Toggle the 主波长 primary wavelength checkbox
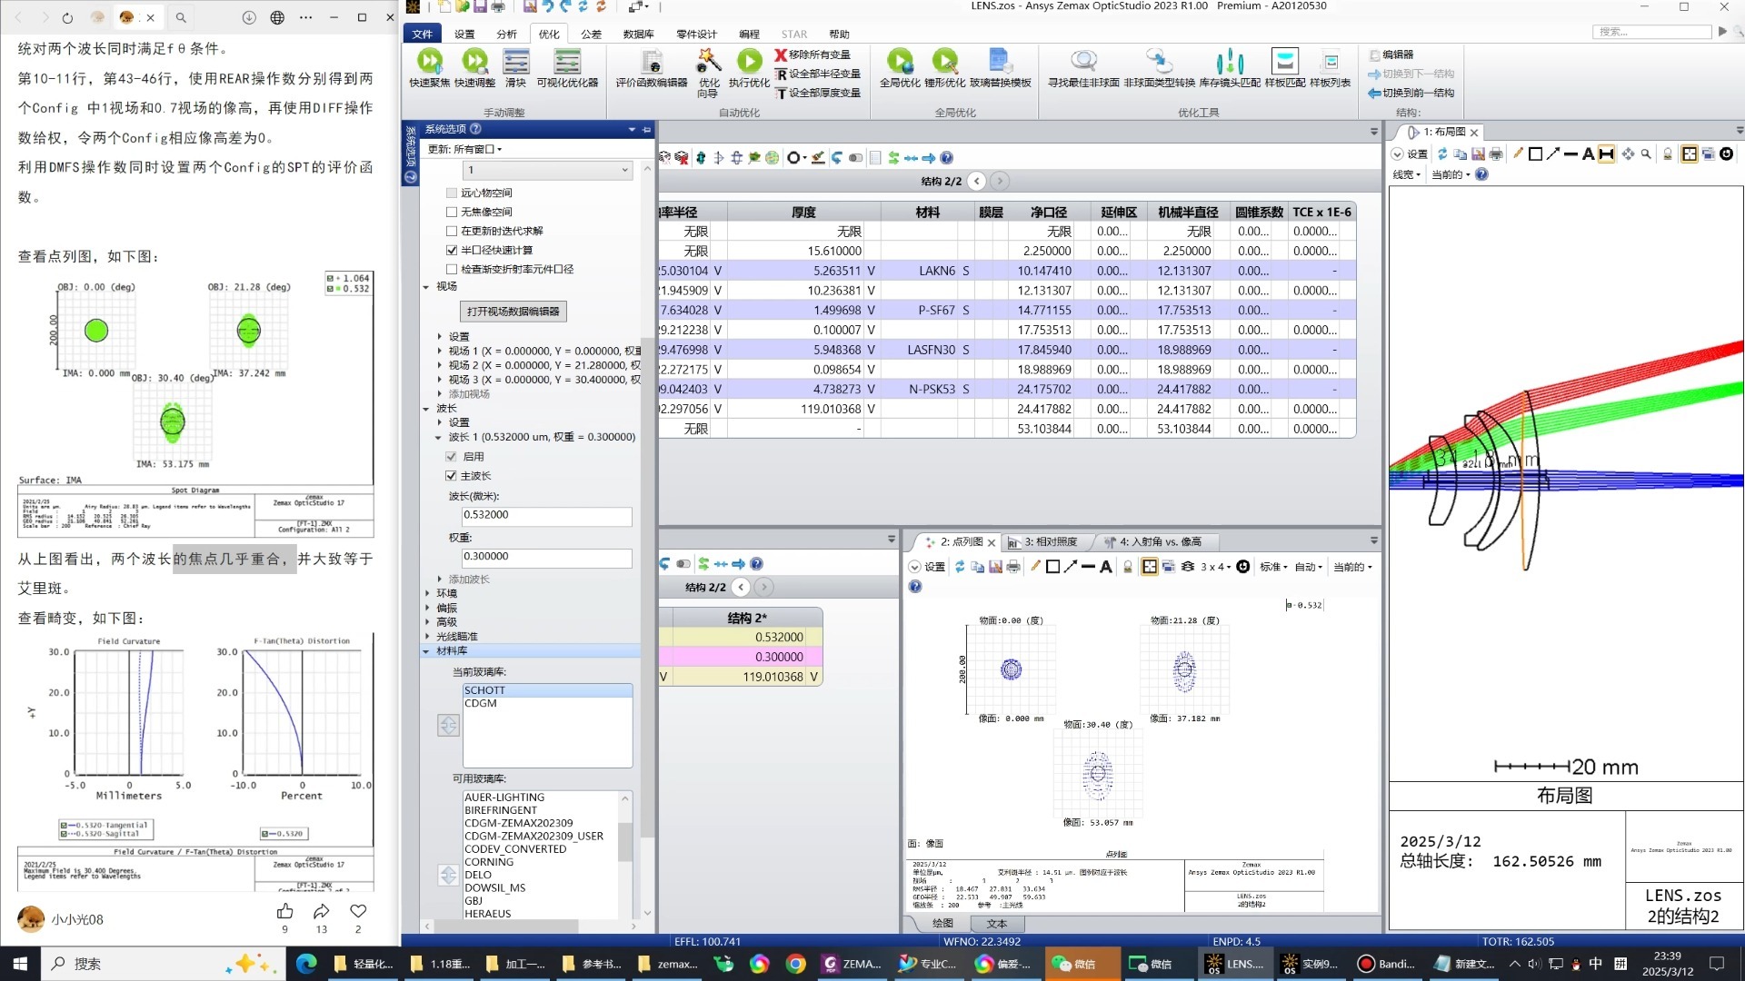Image resolution: width=1745 pixels, height=981 pixels. pos(452,476)
